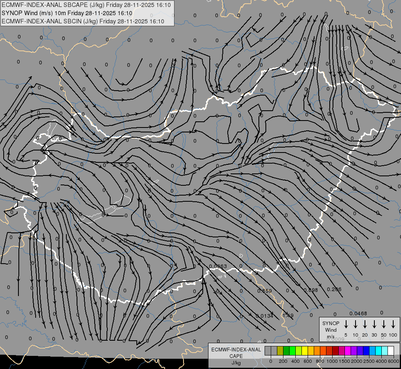Click the SYNOP label in wind legend
Image resolution: width=401 pixels, height=369 pixels.
pos(331,323)
